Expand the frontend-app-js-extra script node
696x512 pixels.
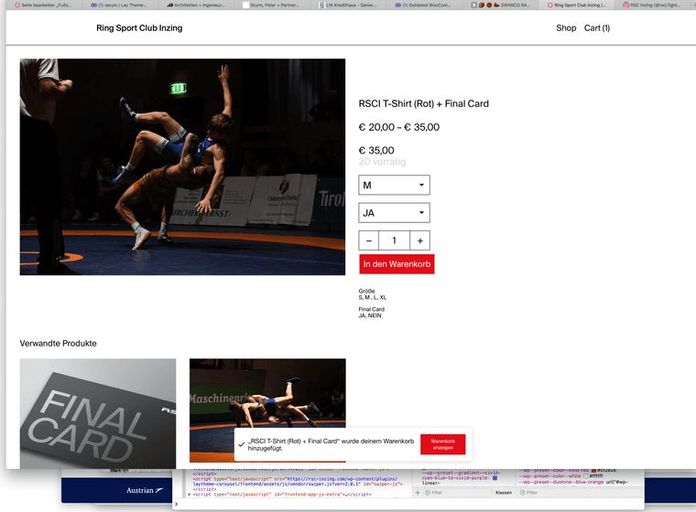190,494
